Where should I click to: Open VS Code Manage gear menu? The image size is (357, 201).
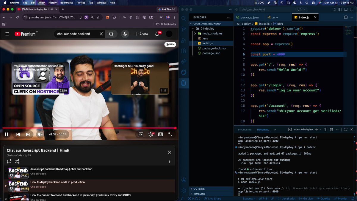click(x=184, y=190)
